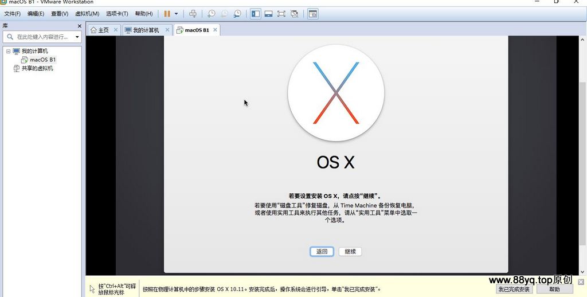The width and height of the screenshot is (587, 297).
Task: Toggle the thumbnail bar view icon
Action: pos(268,14)
